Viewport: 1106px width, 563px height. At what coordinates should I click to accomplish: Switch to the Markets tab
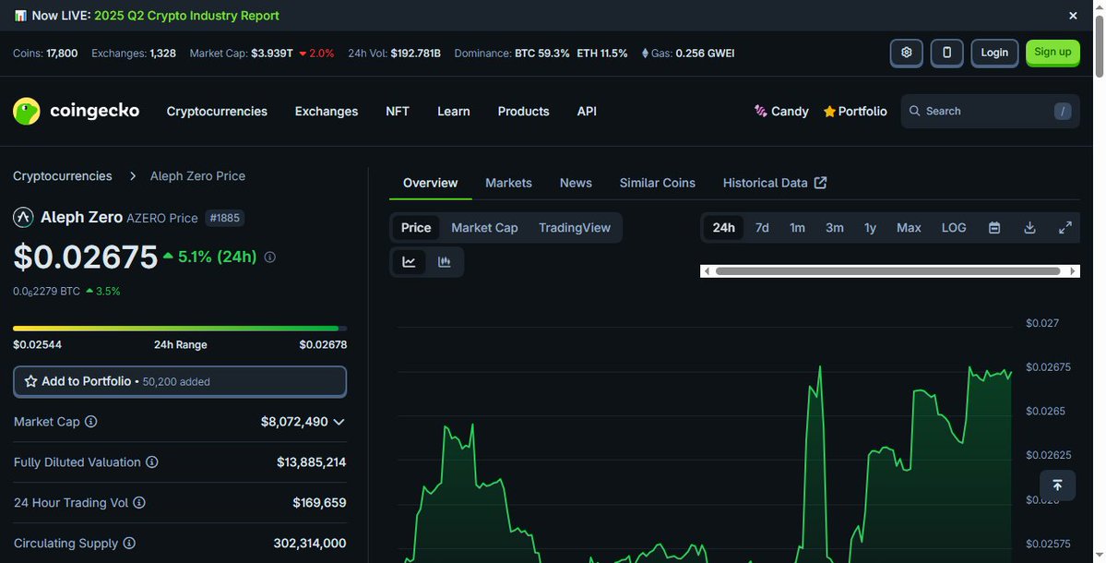click(508, 183)
